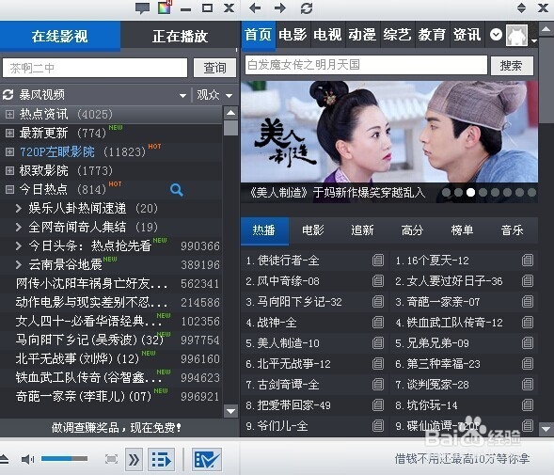Play 奇葩一家亲(李菲儿)(07) item

click(84, 396)
